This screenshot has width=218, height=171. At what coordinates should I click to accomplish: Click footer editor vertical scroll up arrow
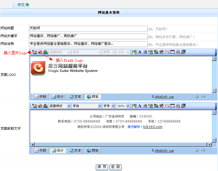click(x=214, y=113)
